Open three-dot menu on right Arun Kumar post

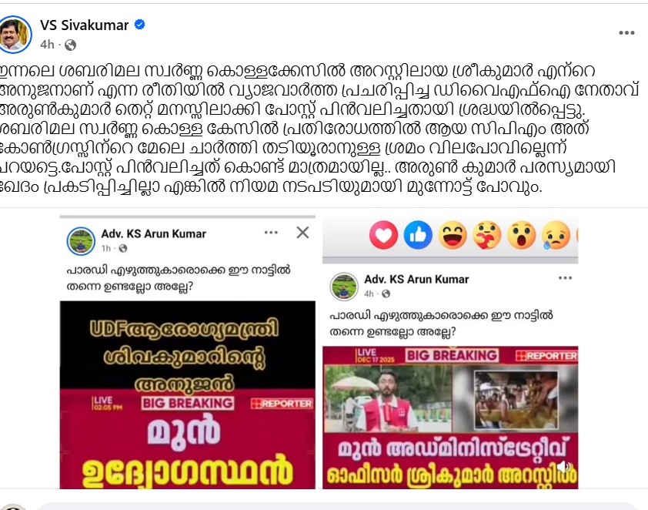[x=565, y=278]
